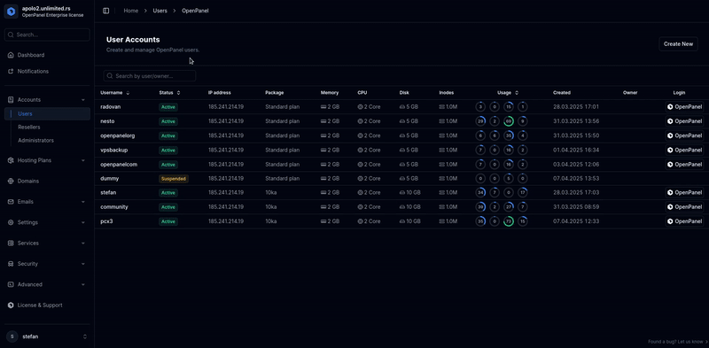Click the Notifications bell icon

tap(11, 72)
